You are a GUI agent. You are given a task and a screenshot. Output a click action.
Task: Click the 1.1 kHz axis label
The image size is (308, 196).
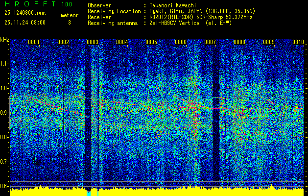point(4,64)
